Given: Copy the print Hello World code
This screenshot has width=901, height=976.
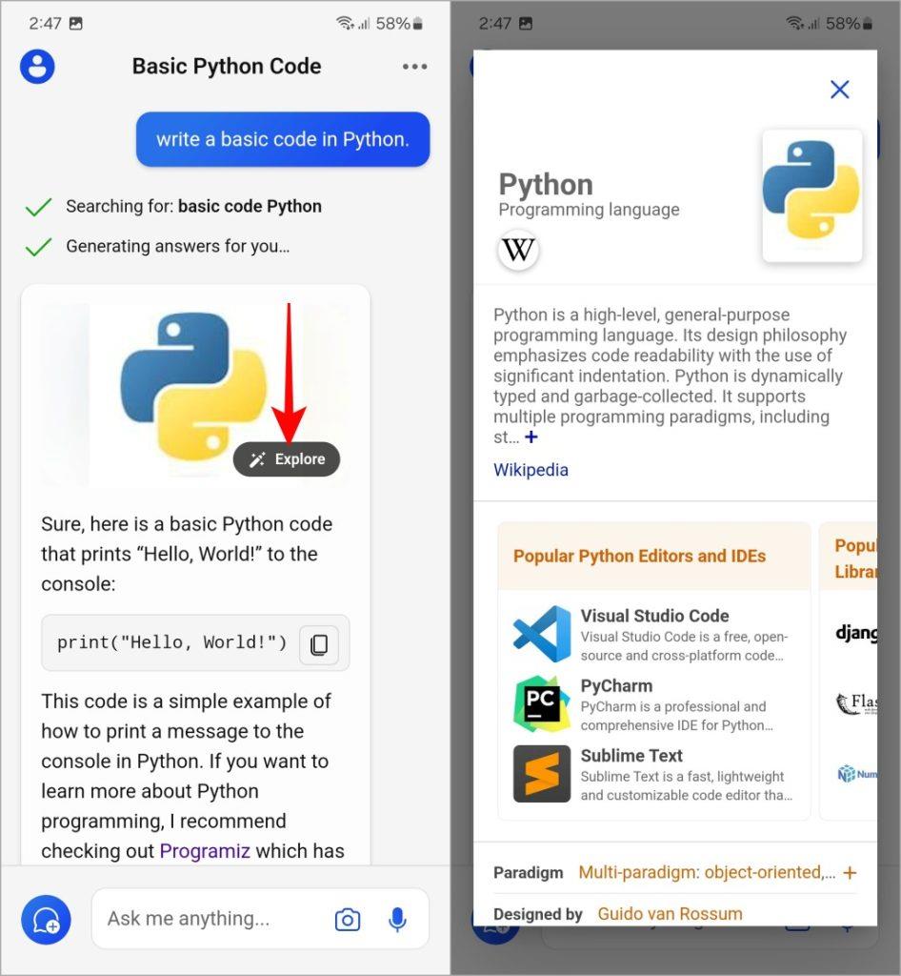Looking at the screenshot, I should [x=319, y=644].
